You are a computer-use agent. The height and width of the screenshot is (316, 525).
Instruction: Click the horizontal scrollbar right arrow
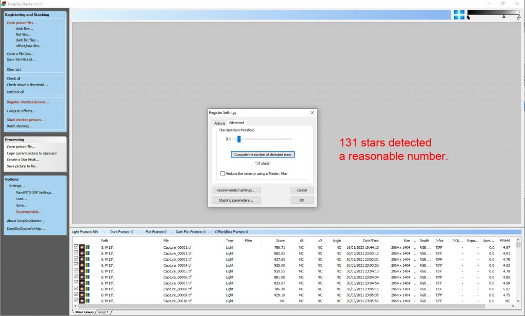pyautogui.click(x=513, y=306)
